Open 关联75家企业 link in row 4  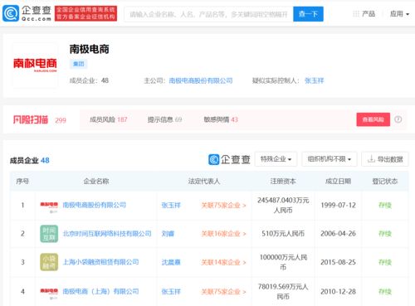pos(223,292)
